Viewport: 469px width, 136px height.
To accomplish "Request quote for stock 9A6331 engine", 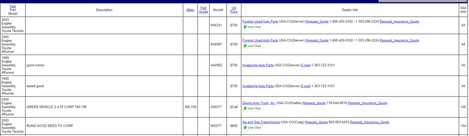I will point(317,22).
